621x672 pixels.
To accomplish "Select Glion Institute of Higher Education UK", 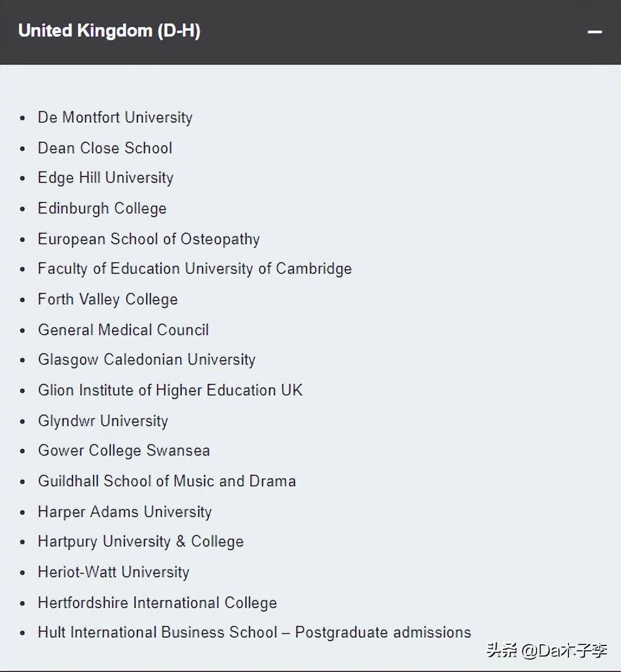I will coord(171,390).
